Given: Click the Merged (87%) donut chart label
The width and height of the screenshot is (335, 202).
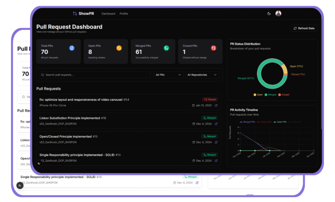Looking at the screenshot, I should (246, 78).
